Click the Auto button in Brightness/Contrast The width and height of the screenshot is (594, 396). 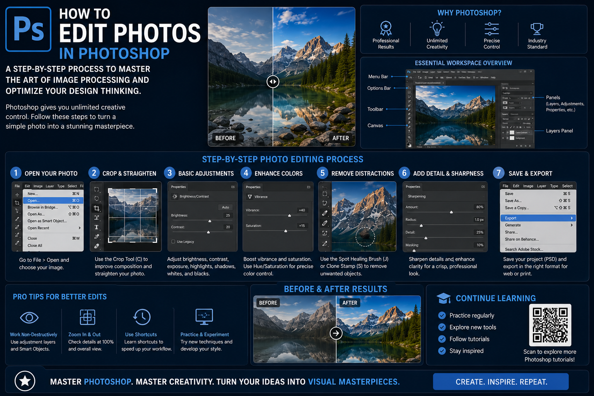point(225,207)
